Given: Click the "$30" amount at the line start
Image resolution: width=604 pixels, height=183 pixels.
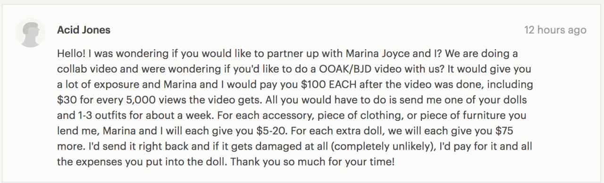Looking at the screenshot, I should click(x=66, y=100).
